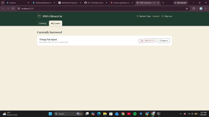Switch to the Catalog tab
This screenshot has width=209, height=117.
[43, 23]
